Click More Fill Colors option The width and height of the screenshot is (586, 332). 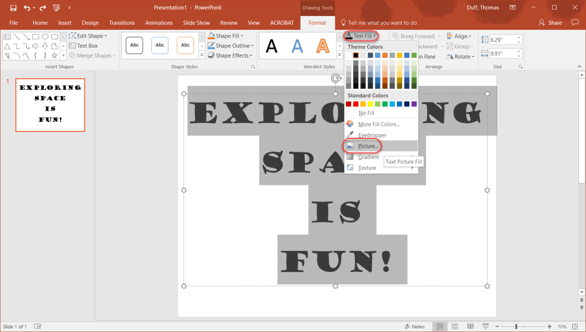378,124
